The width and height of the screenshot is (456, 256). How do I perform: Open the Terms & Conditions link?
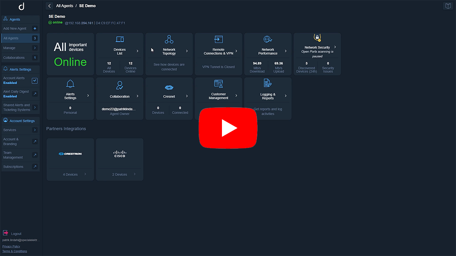pos(15,251)
